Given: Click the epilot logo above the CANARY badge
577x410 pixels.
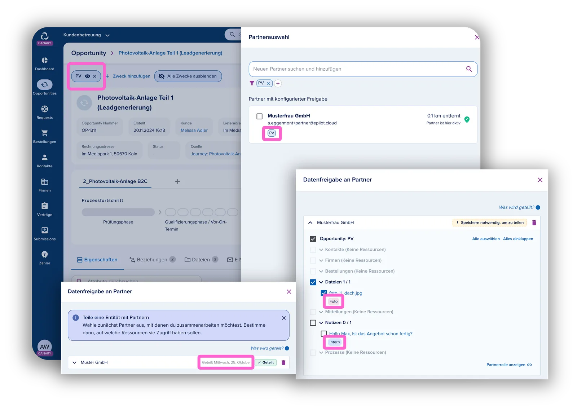Looking at the screenshot, I should click(45, 36).
